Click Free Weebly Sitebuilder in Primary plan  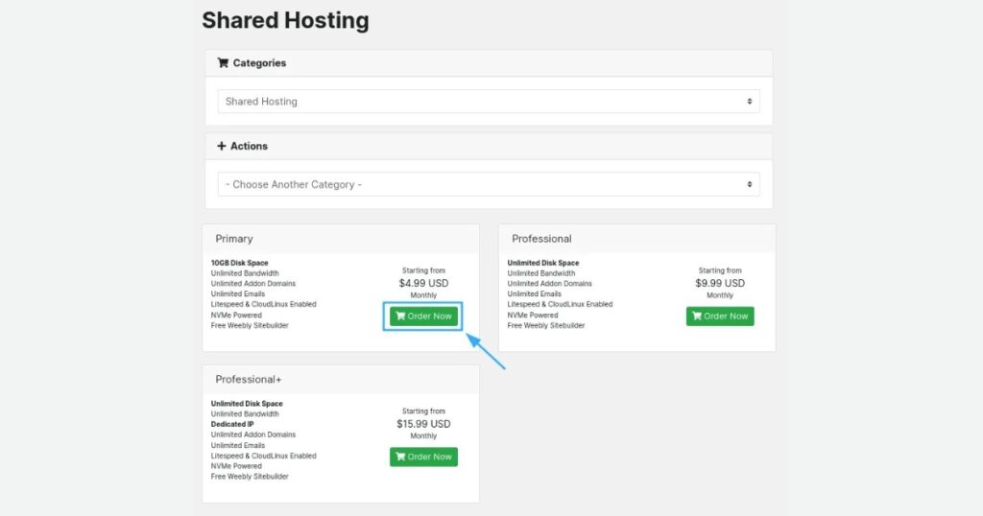tap(250, 326)
